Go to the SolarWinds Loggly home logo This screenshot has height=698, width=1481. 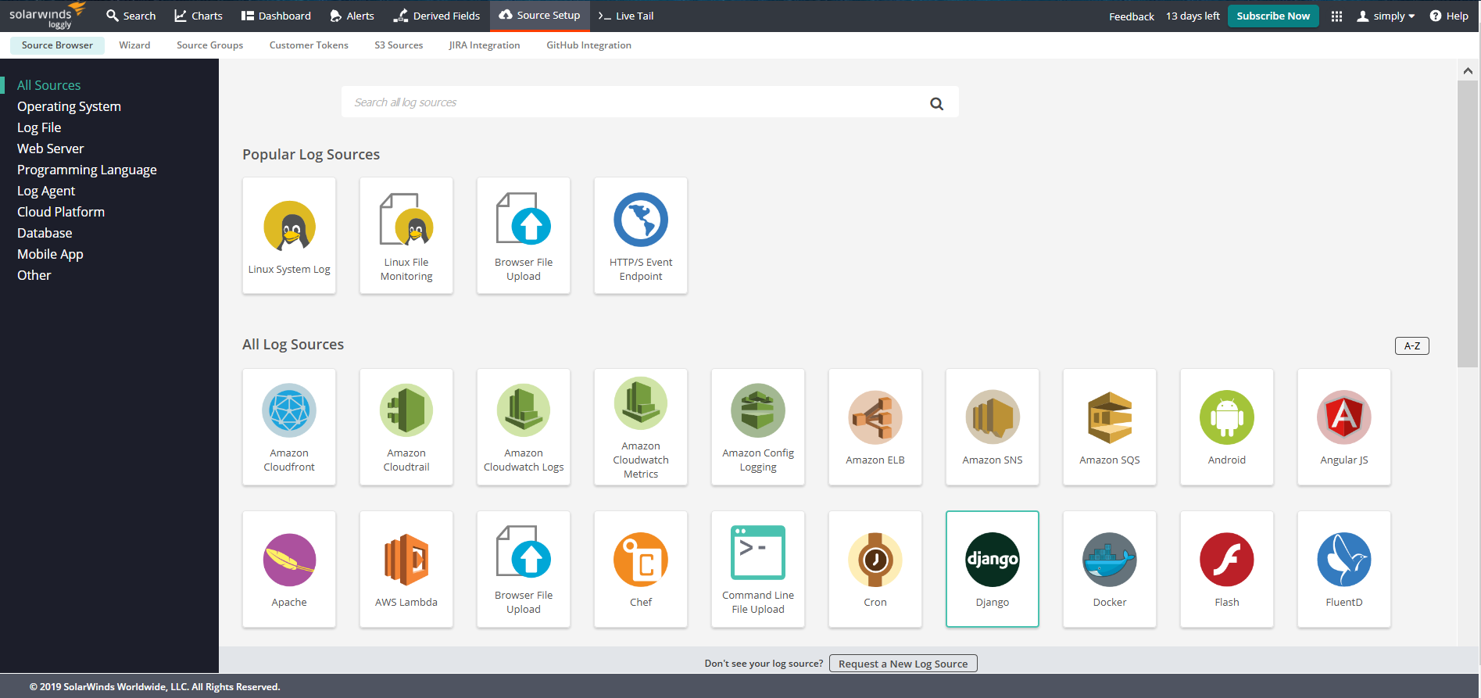pyautogui.click(x=47, y=16)
